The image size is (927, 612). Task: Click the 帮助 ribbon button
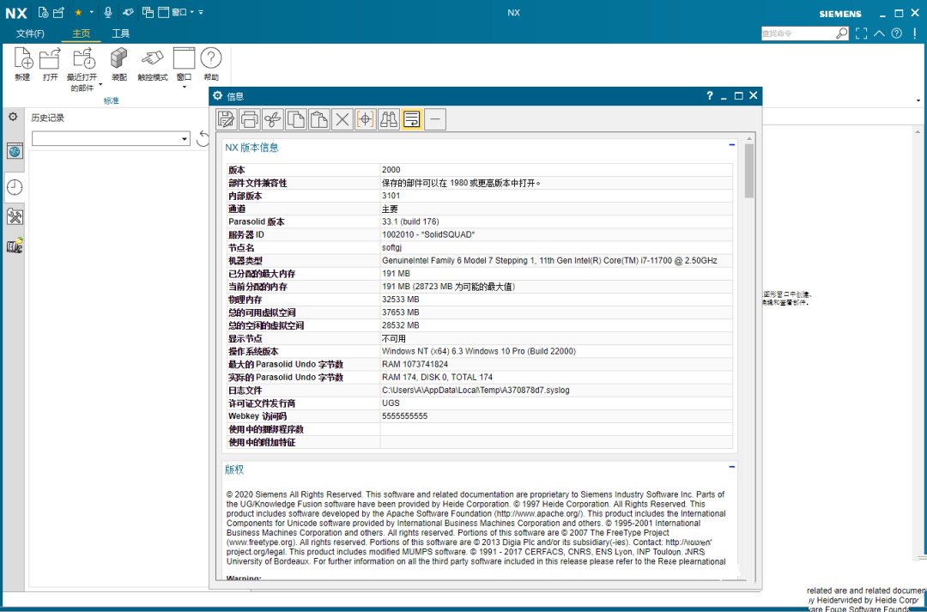pyautogui.click(x=211, y=64)
